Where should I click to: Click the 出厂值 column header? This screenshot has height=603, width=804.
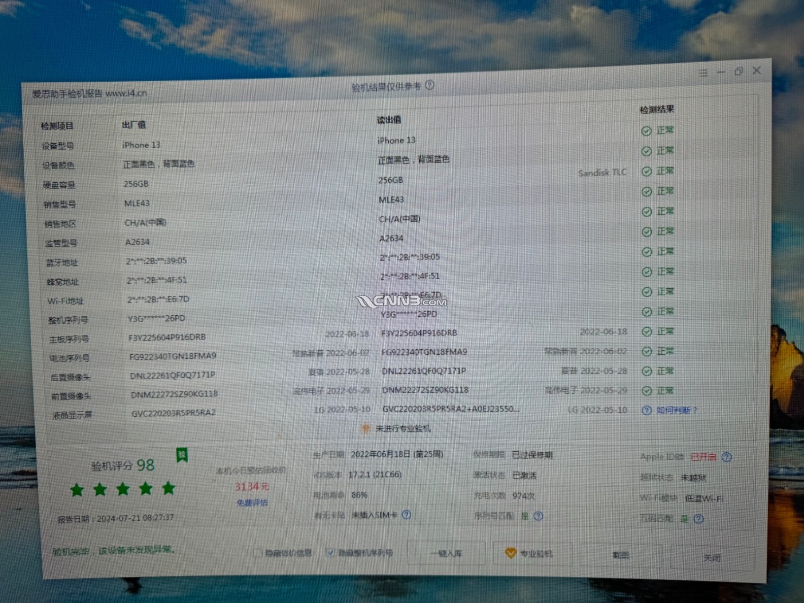point(134,125)
